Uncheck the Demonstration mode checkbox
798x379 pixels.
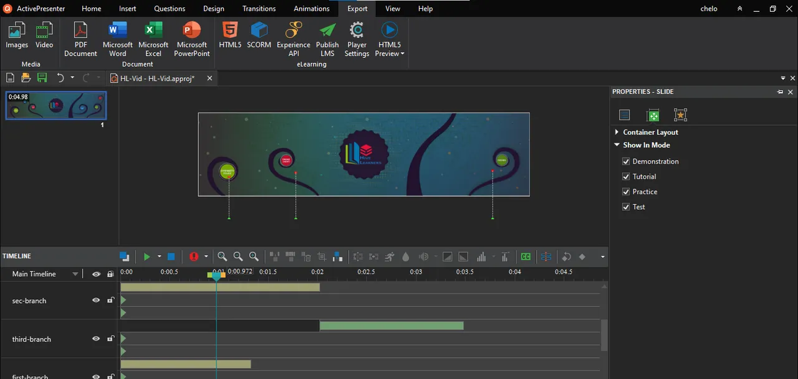pyautogui.click(x=626, y=161)
